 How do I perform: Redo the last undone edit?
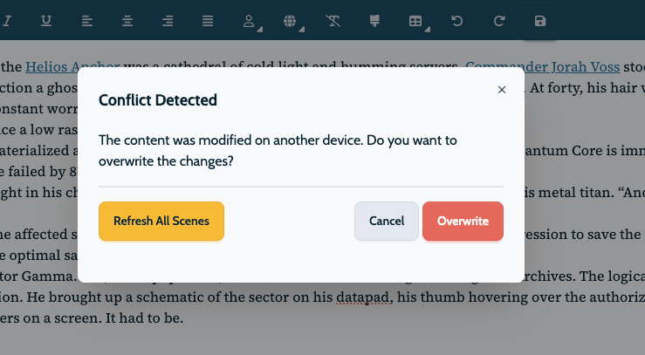pos(498,20)
